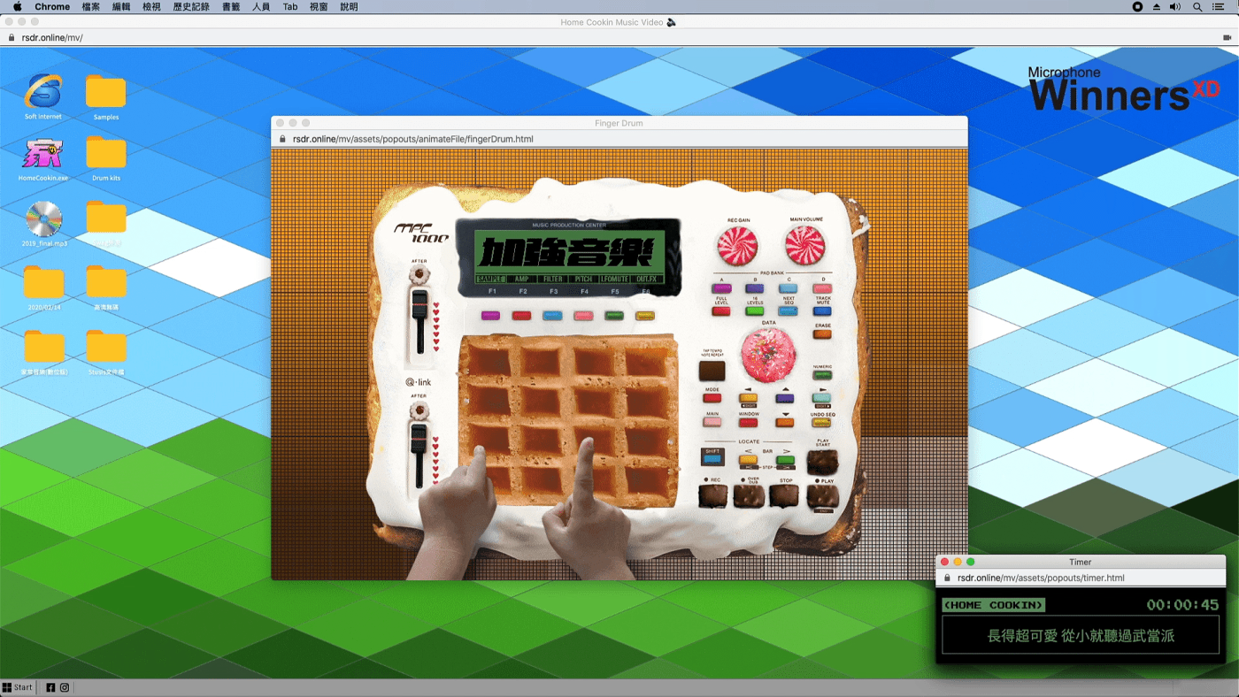This screenshot has width=1239, height=697.
Task: Click the BAR back yellow button
Action: pos(748,460)
